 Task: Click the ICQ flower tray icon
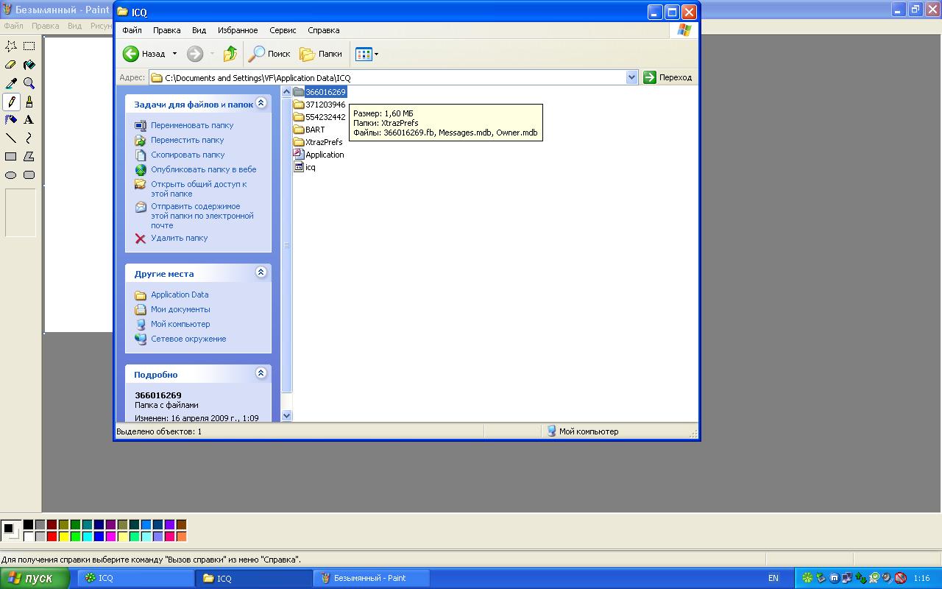coord(807,578)
